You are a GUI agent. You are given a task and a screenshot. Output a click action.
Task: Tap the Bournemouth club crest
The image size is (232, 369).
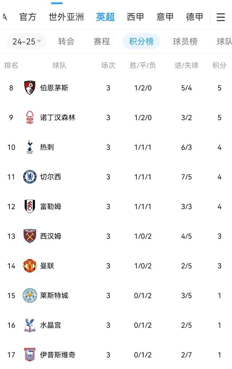pos(30,88)
